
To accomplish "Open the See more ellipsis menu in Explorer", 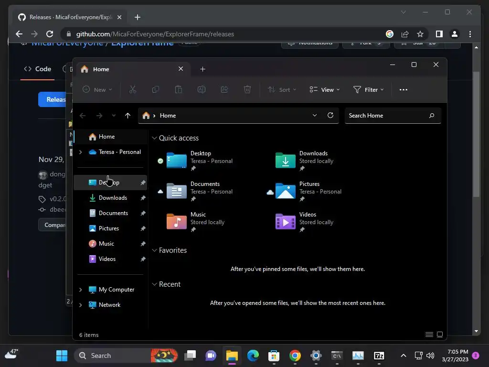I will (403, 89).
